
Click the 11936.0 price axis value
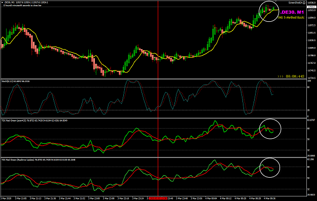[311, 3]
